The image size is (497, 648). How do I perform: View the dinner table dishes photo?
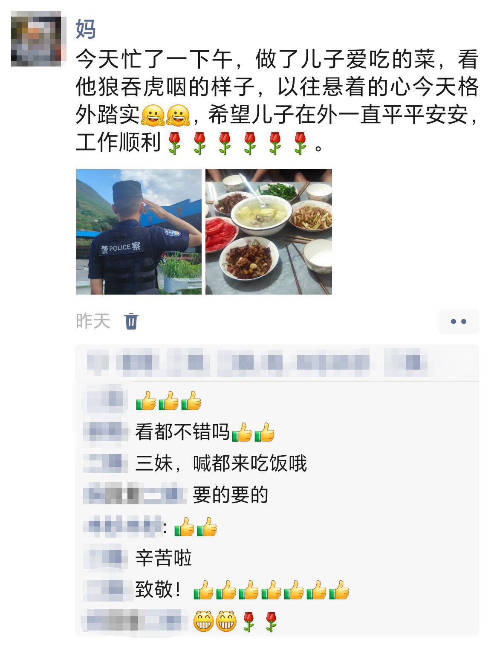(269, 231)
